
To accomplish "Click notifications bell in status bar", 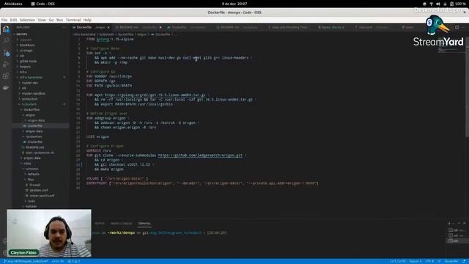I will click(x=464, y=261).
